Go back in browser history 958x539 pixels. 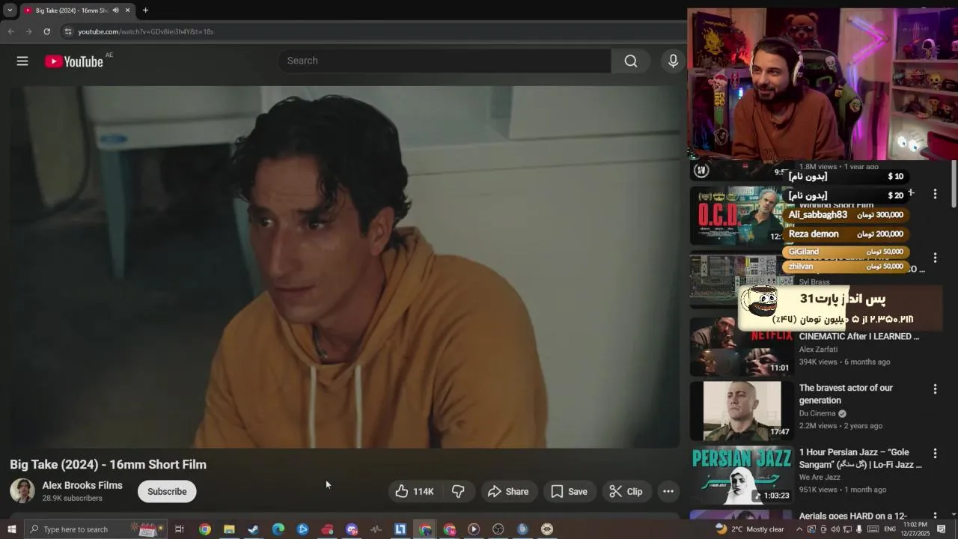10,31
